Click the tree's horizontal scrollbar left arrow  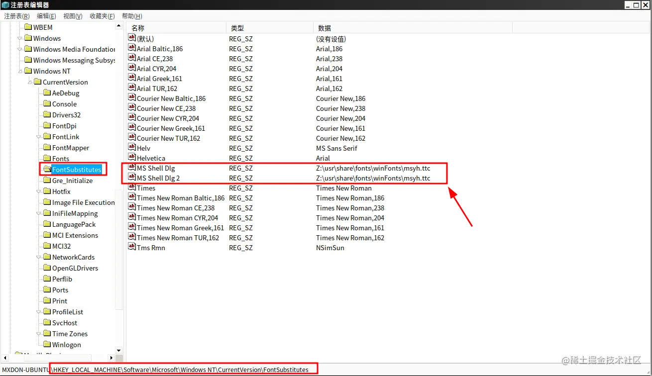click(5, 358)
